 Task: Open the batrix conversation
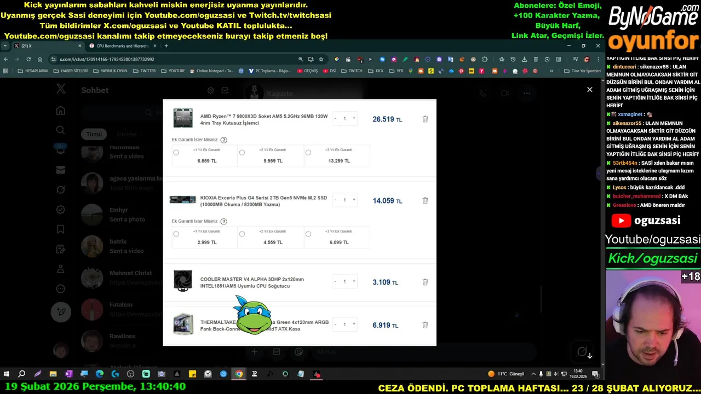122,246
